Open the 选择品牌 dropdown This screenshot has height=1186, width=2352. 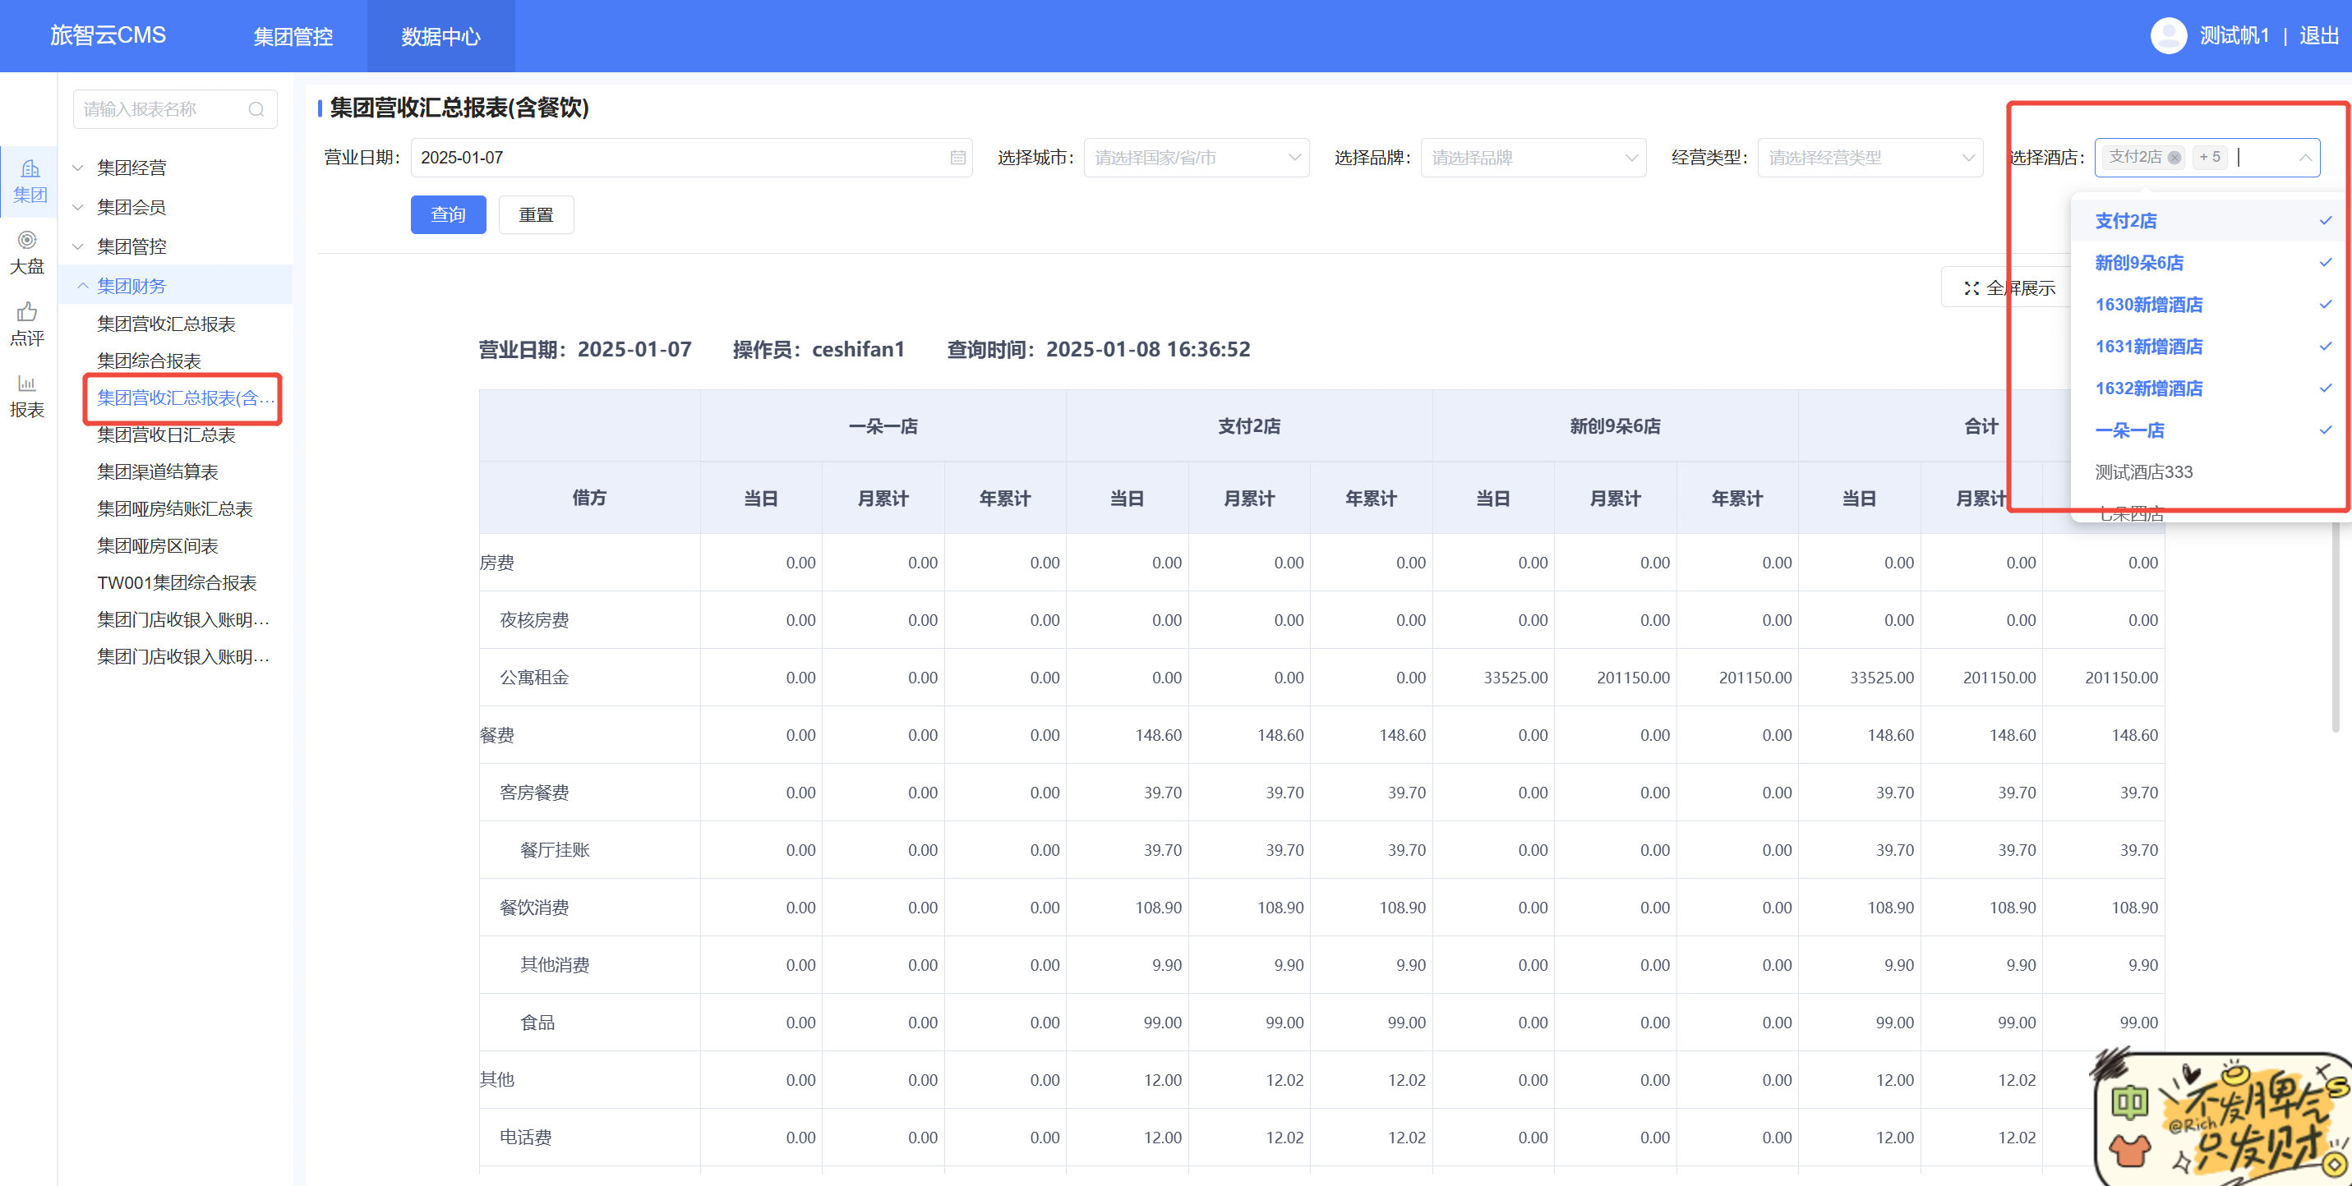point(1533,158)
